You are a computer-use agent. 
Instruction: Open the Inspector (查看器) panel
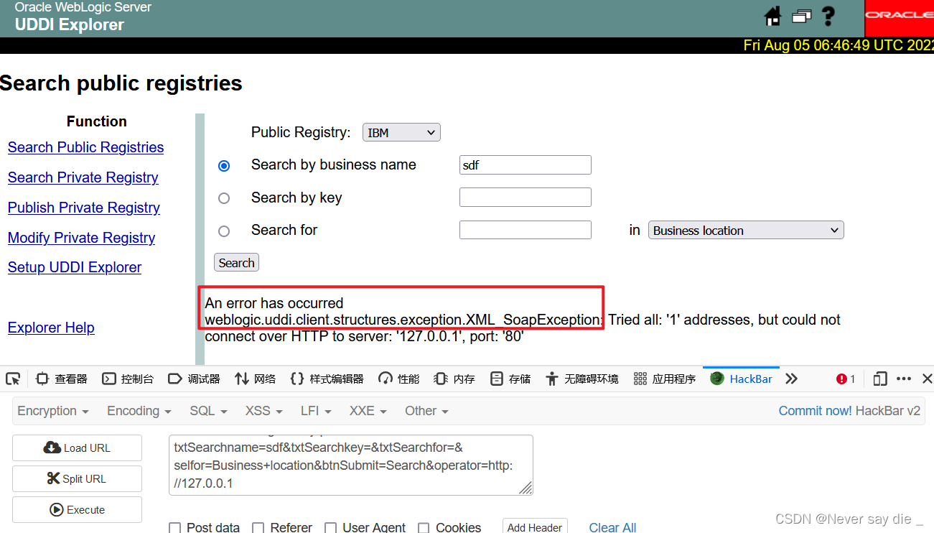pos(62,379)
